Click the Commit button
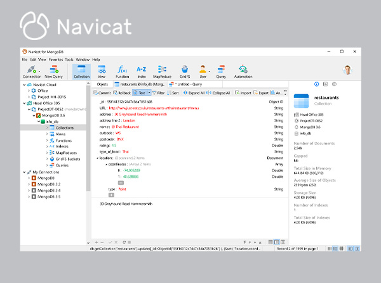The width and height of the screenshot is (381, 283). (x=102, y=93)
